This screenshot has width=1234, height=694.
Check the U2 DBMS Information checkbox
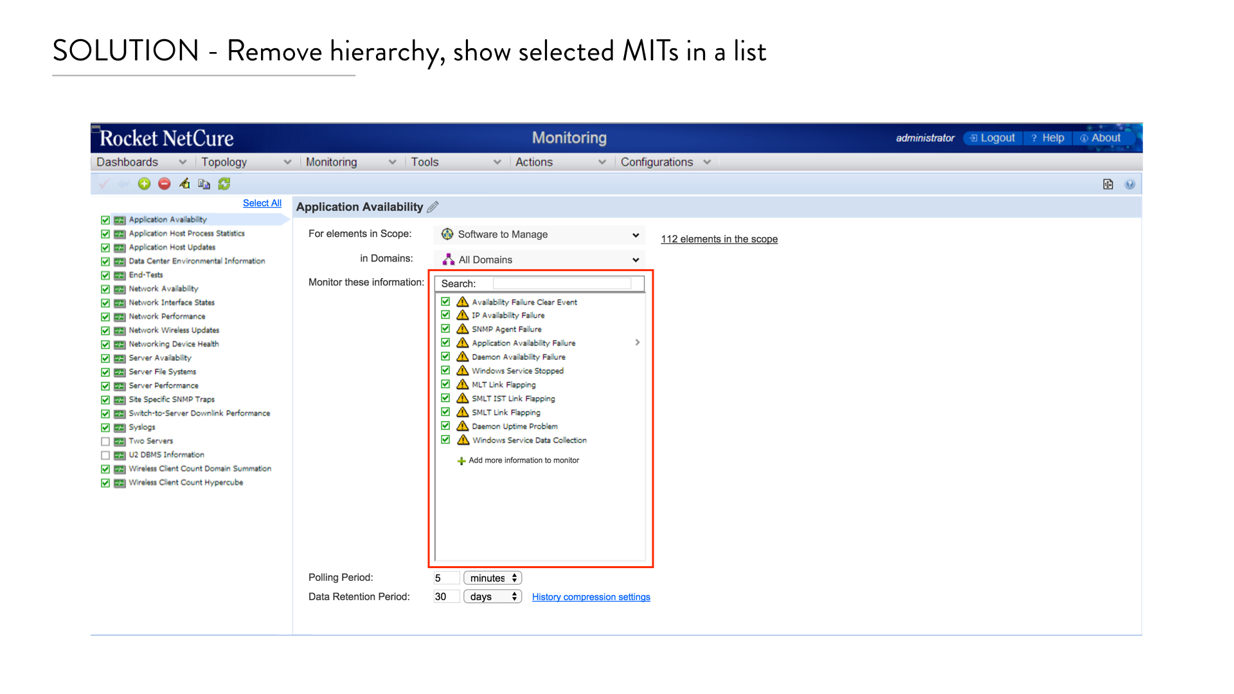click(x=105, y=455)
